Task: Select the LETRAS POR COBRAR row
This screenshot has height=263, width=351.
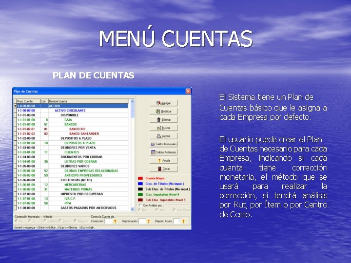Action: pyautogui.click(x=71, y=162)
